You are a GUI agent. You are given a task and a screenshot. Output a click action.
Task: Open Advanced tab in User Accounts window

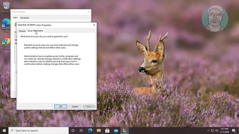click(24, 18)
